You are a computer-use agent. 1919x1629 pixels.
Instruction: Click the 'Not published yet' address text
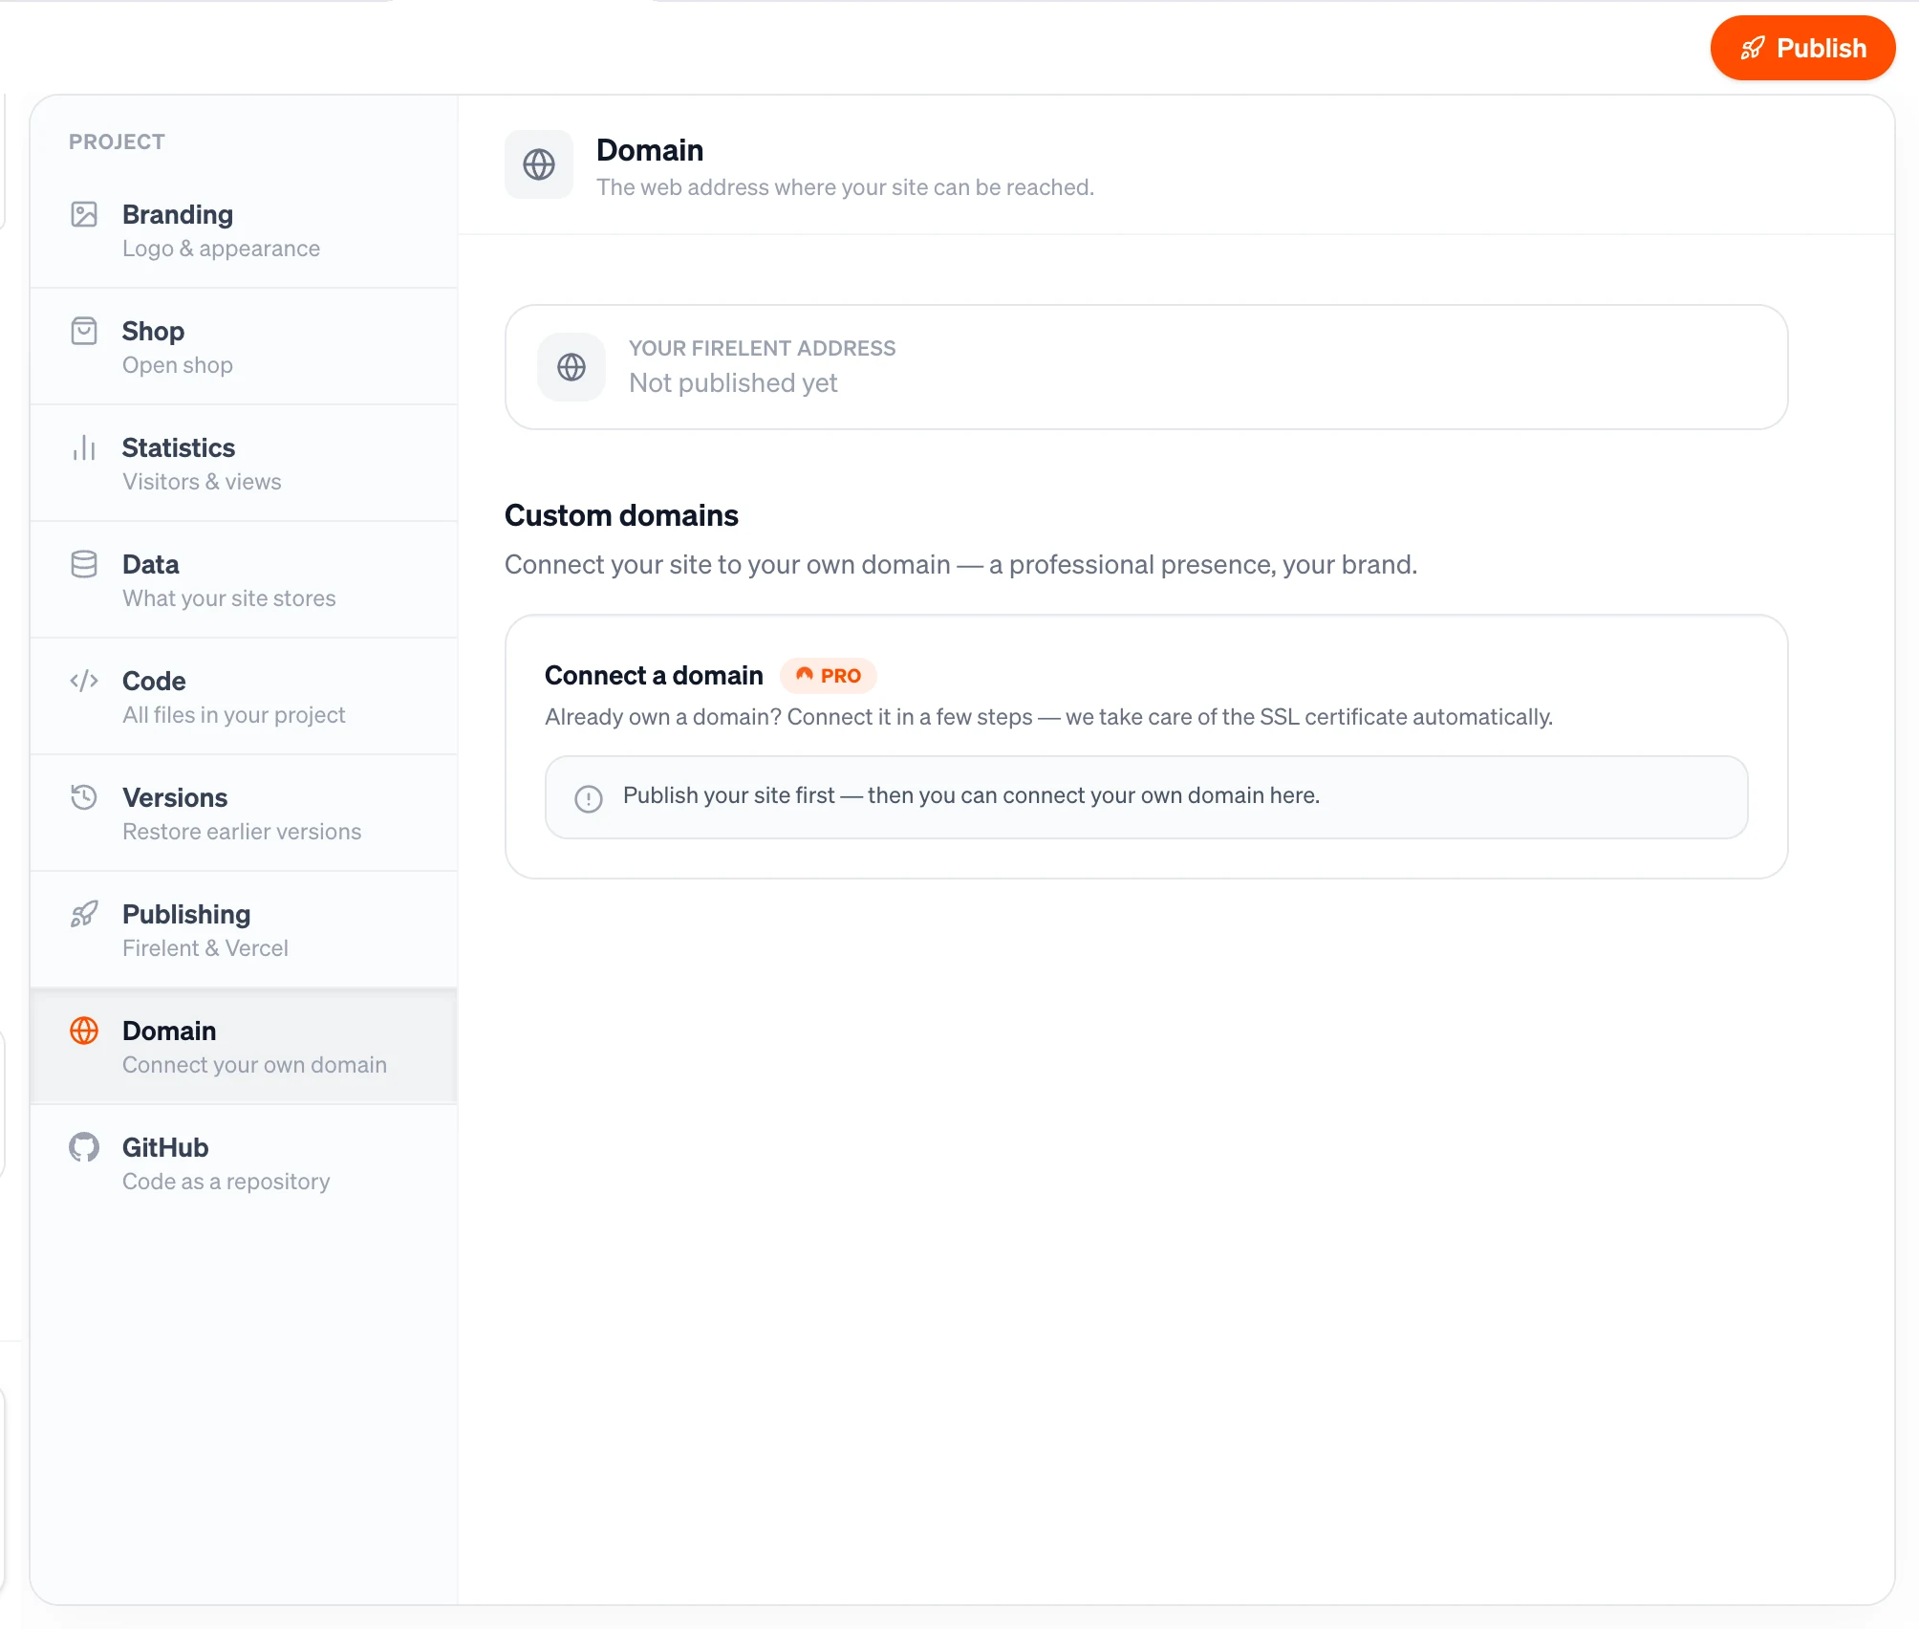[733, 383]
